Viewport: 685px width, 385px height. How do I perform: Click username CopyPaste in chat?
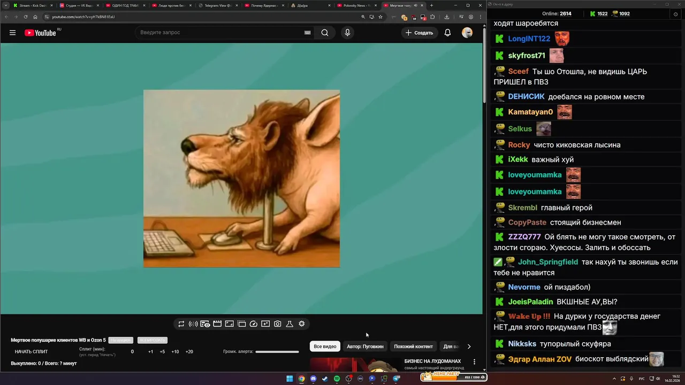[x=527, y=222]
